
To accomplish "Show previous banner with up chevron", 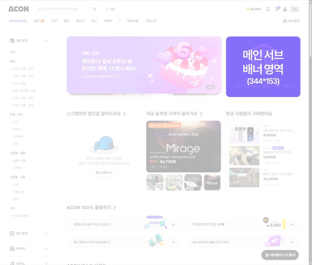I will pyautogui.click(x=144, y=40).
